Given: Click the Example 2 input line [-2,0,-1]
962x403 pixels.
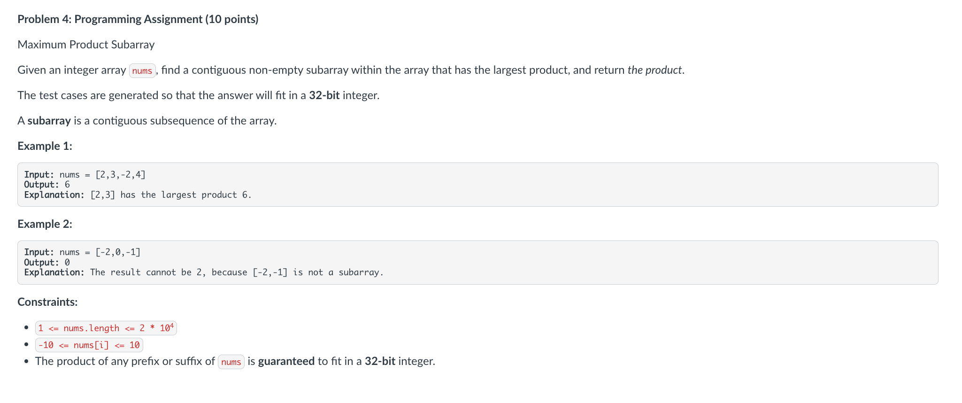Looking at the screenshot, I should click(x=82, y=252).
